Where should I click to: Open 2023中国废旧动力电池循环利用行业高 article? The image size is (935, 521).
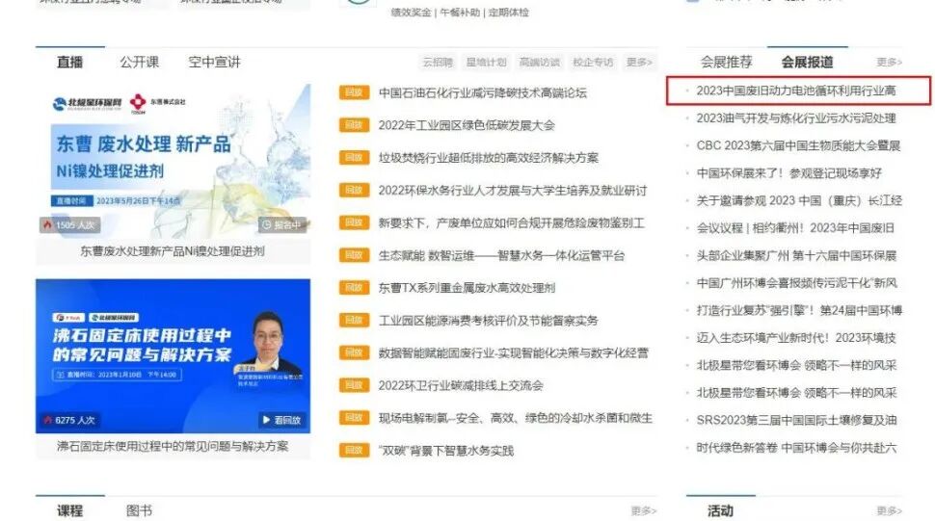[x=796, y=91]
